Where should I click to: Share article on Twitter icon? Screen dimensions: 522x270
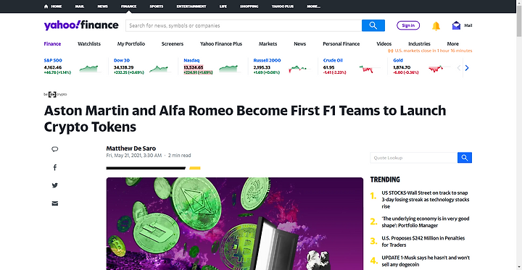point(55,185)
